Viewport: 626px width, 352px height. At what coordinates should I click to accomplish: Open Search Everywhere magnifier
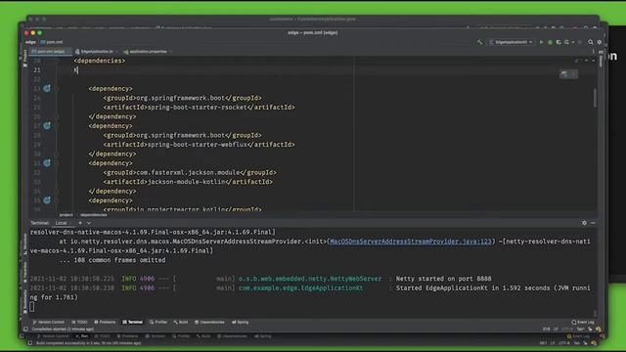591,42
